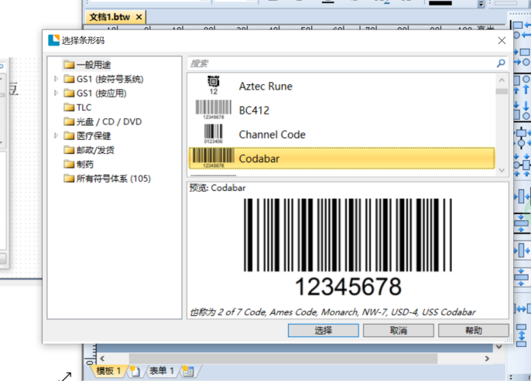Image resolution: width=531 pixels, height=381 pixels.
Task: Click the center-on-vertical-axis align icon
Action: [522, 138]
